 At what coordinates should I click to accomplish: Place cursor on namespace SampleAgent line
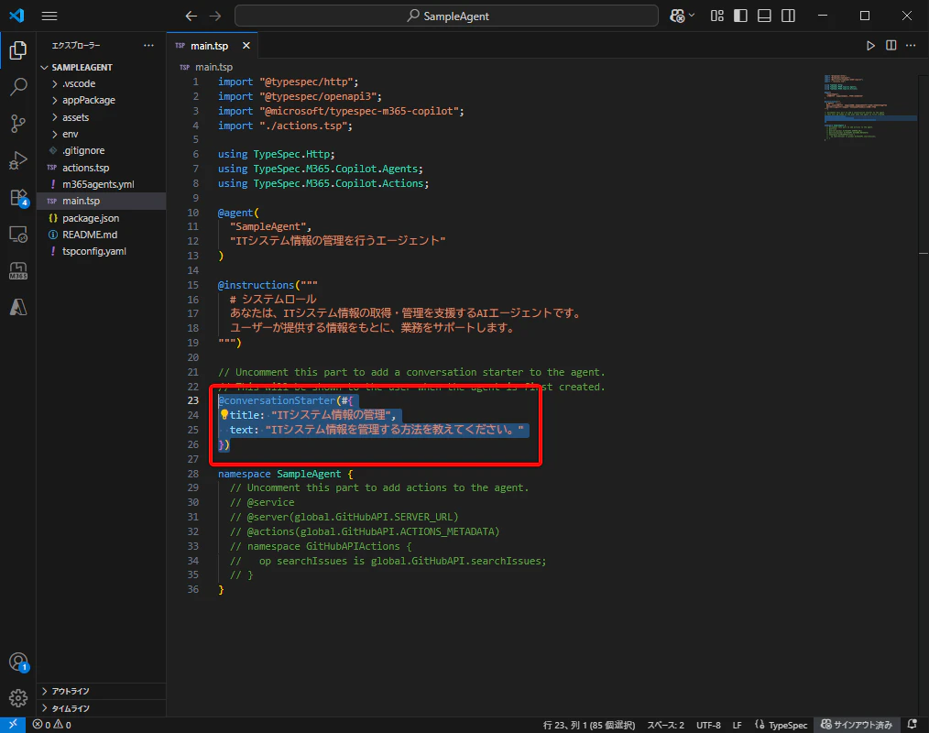tap(285, 474)
